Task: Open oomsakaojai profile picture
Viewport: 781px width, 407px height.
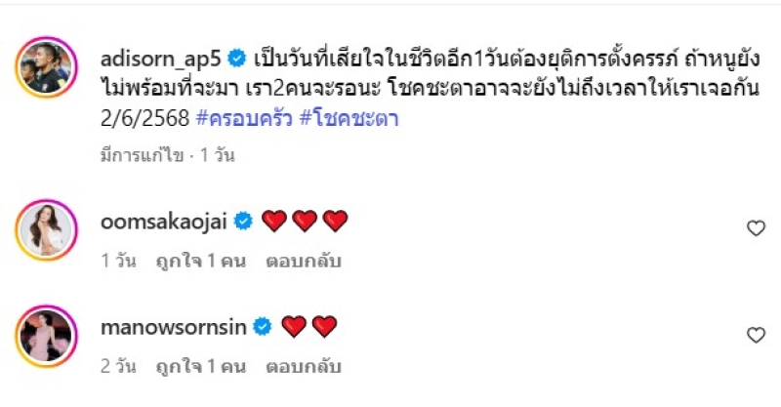Action: [46, 230]
